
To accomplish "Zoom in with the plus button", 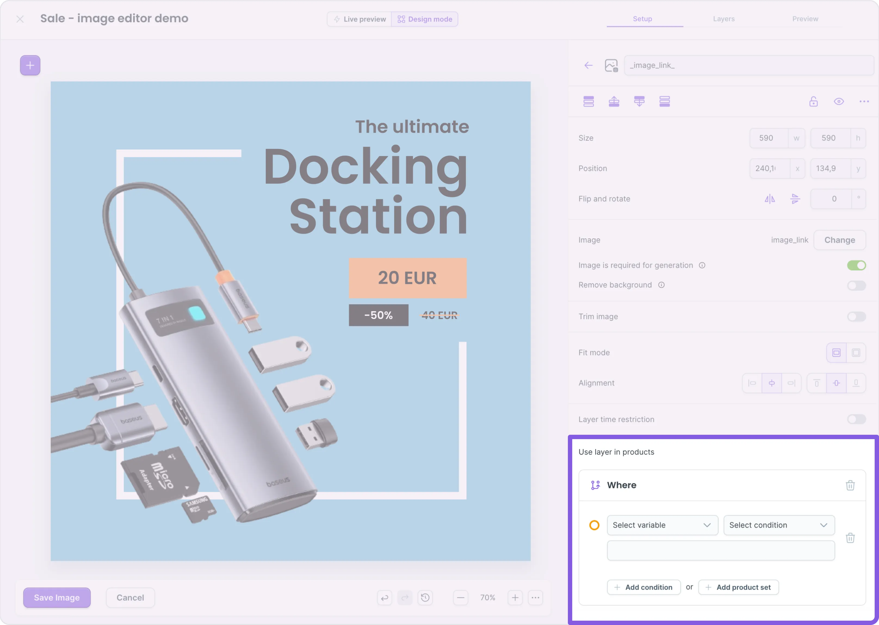I will [515, 598].
